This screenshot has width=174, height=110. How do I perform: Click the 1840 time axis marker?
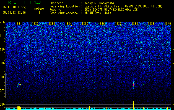168,24
